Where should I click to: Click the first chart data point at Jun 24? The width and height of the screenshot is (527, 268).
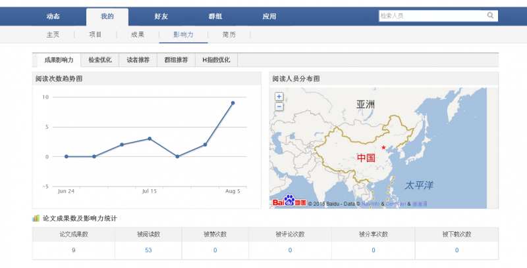[67, 156]
